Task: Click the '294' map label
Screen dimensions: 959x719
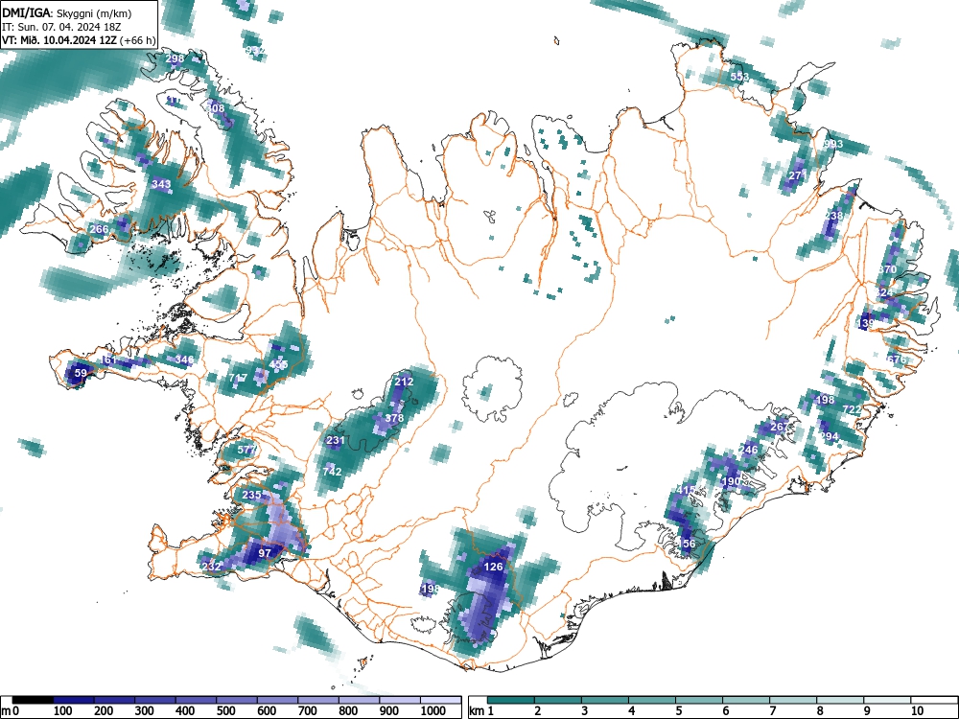Action: [x=829, y=436]
